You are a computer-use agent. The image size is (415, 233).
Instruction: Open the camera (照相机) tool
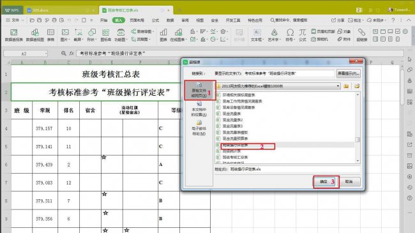pyautogui.click(x=319, y=39)
